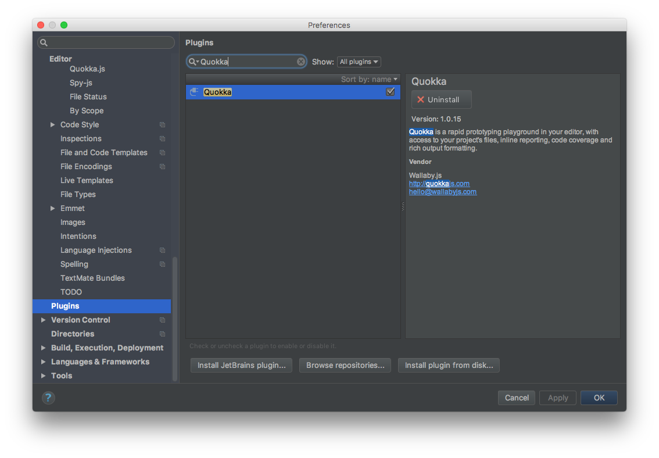The width and height of the screenshot is (659, 458).
Task: Click the plugin search input field
Action: click(x=247, y=62)
